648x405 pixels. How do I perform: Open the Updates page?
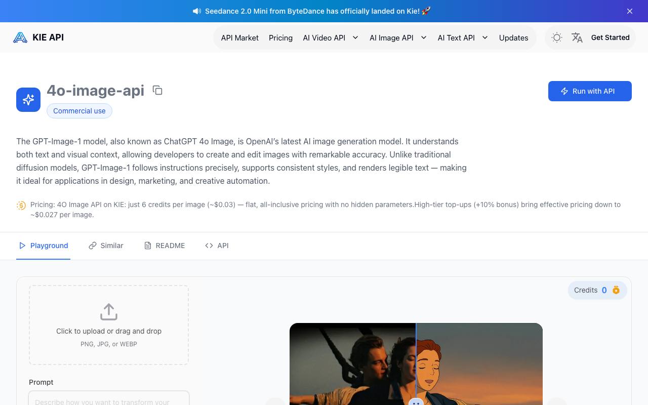click(514, 37)
